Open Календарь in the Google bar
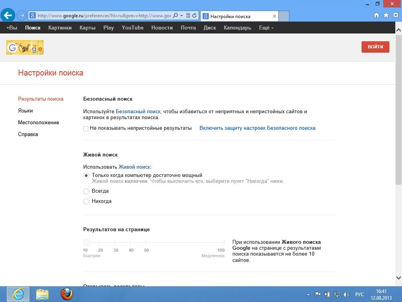 pos(238,28)
